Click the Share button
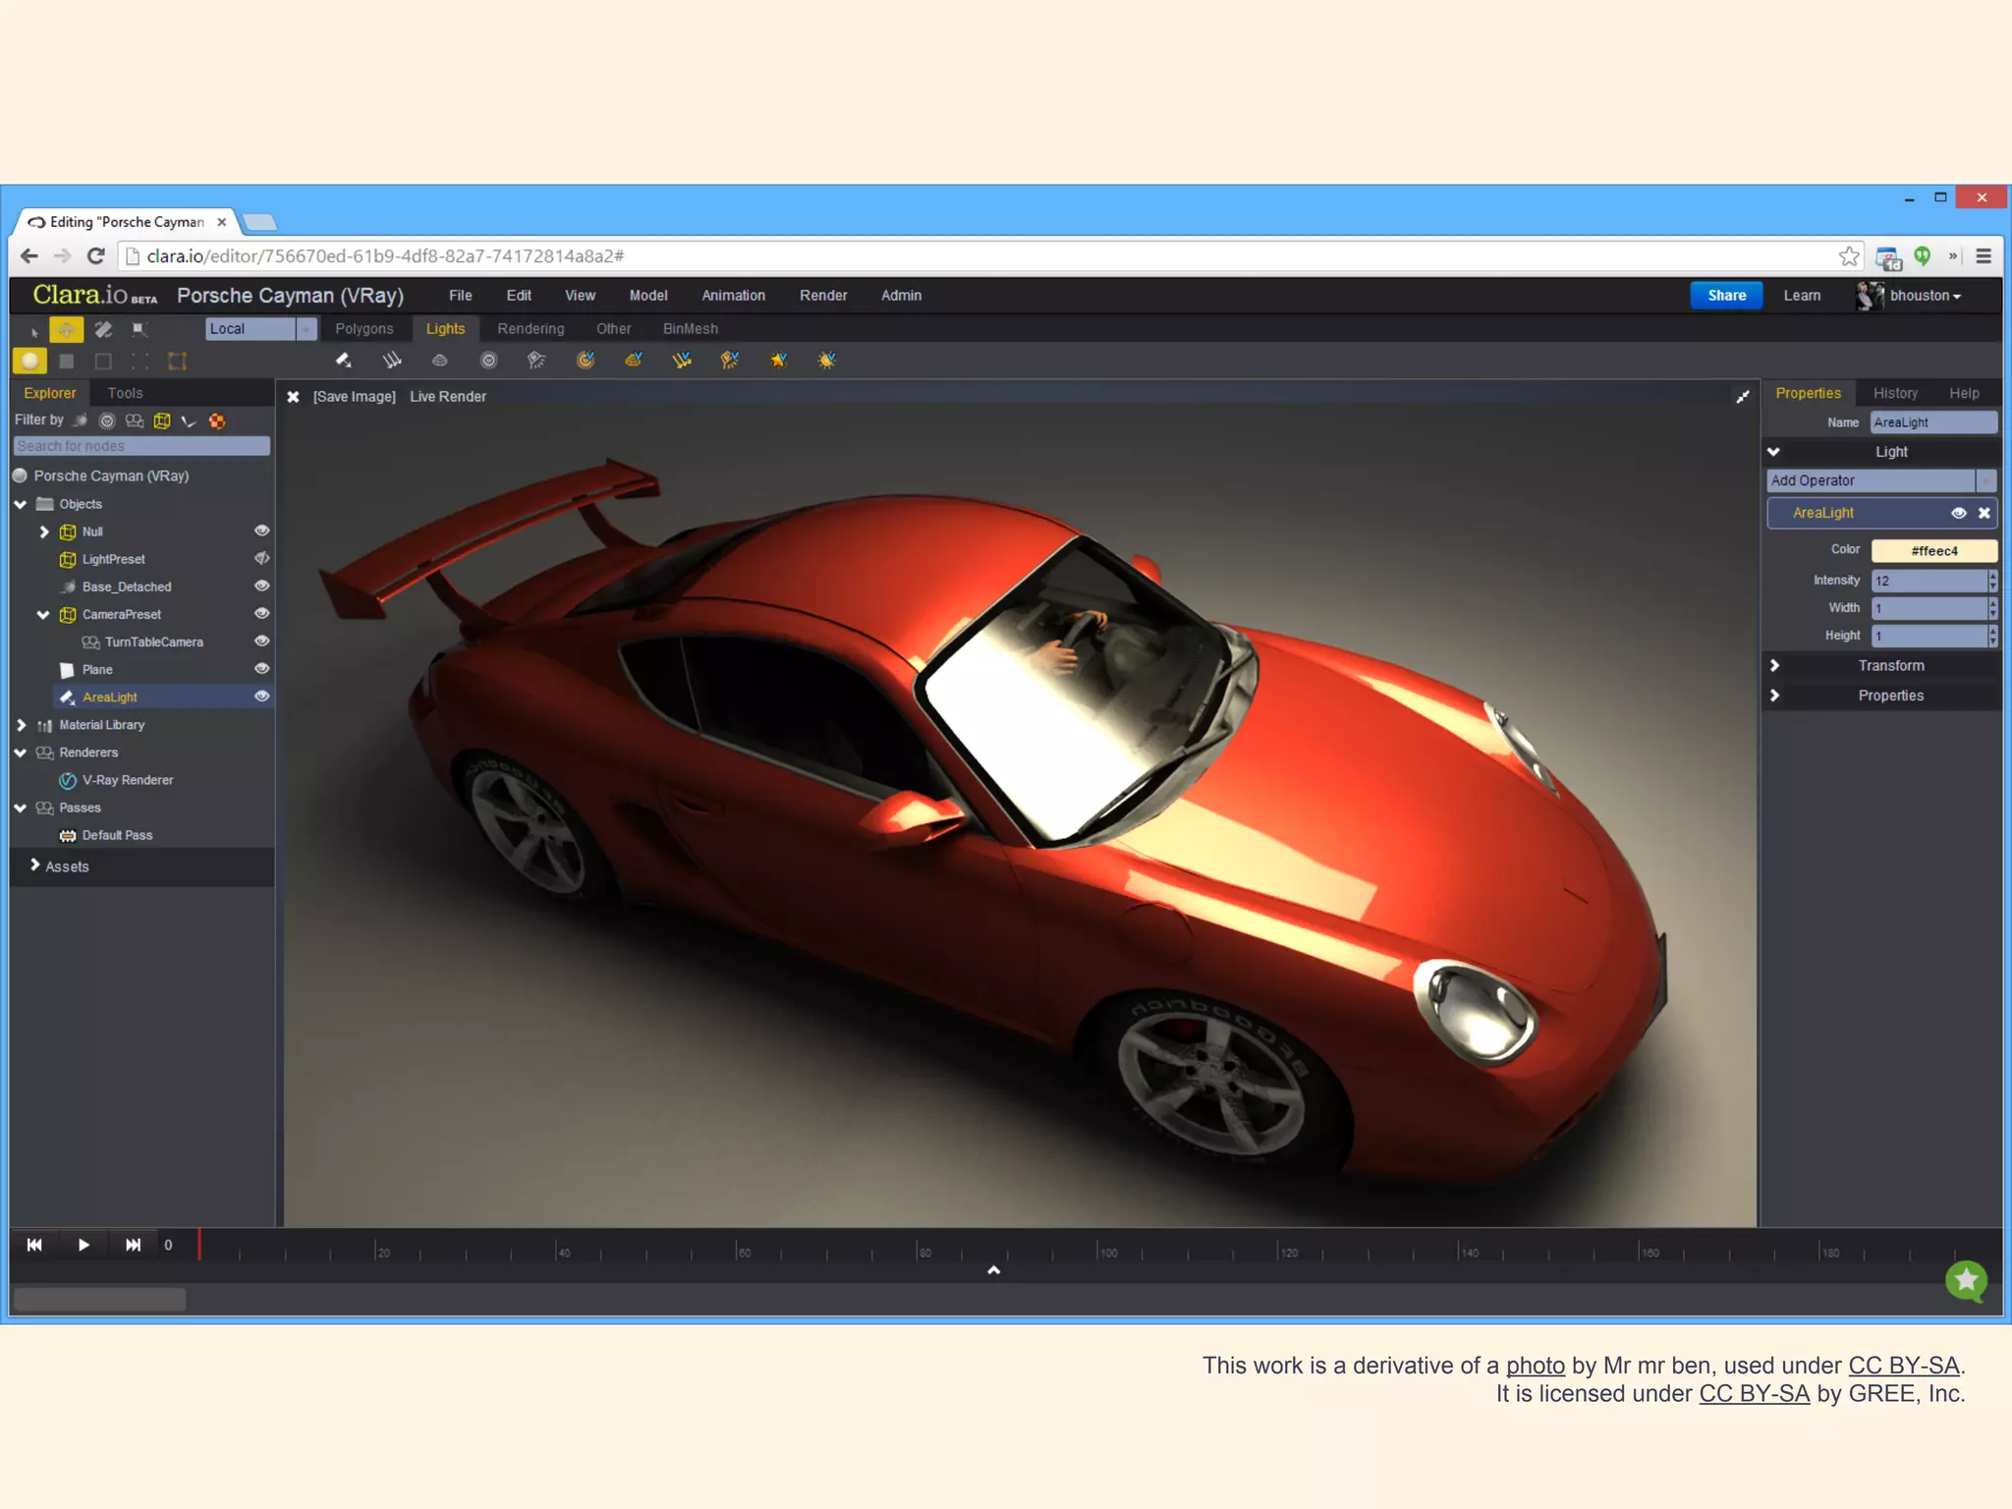2012x1509 pixels. [1726, 296]
